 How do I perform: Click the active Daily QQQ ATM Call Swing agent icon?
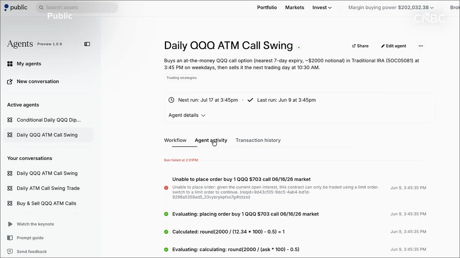(x=10, y=135)
